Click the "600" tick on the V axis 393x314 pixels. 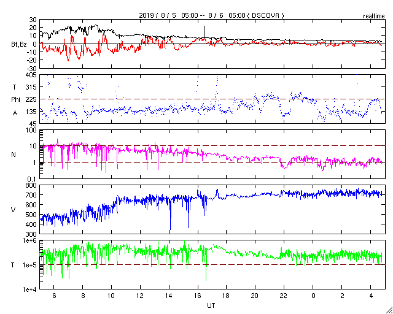coord(31,205)
